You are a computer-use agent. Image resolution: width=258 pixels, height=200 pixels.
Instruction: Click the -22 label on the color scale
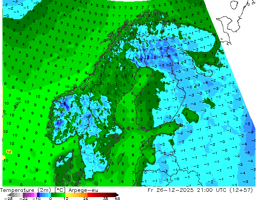coord(24,198)
